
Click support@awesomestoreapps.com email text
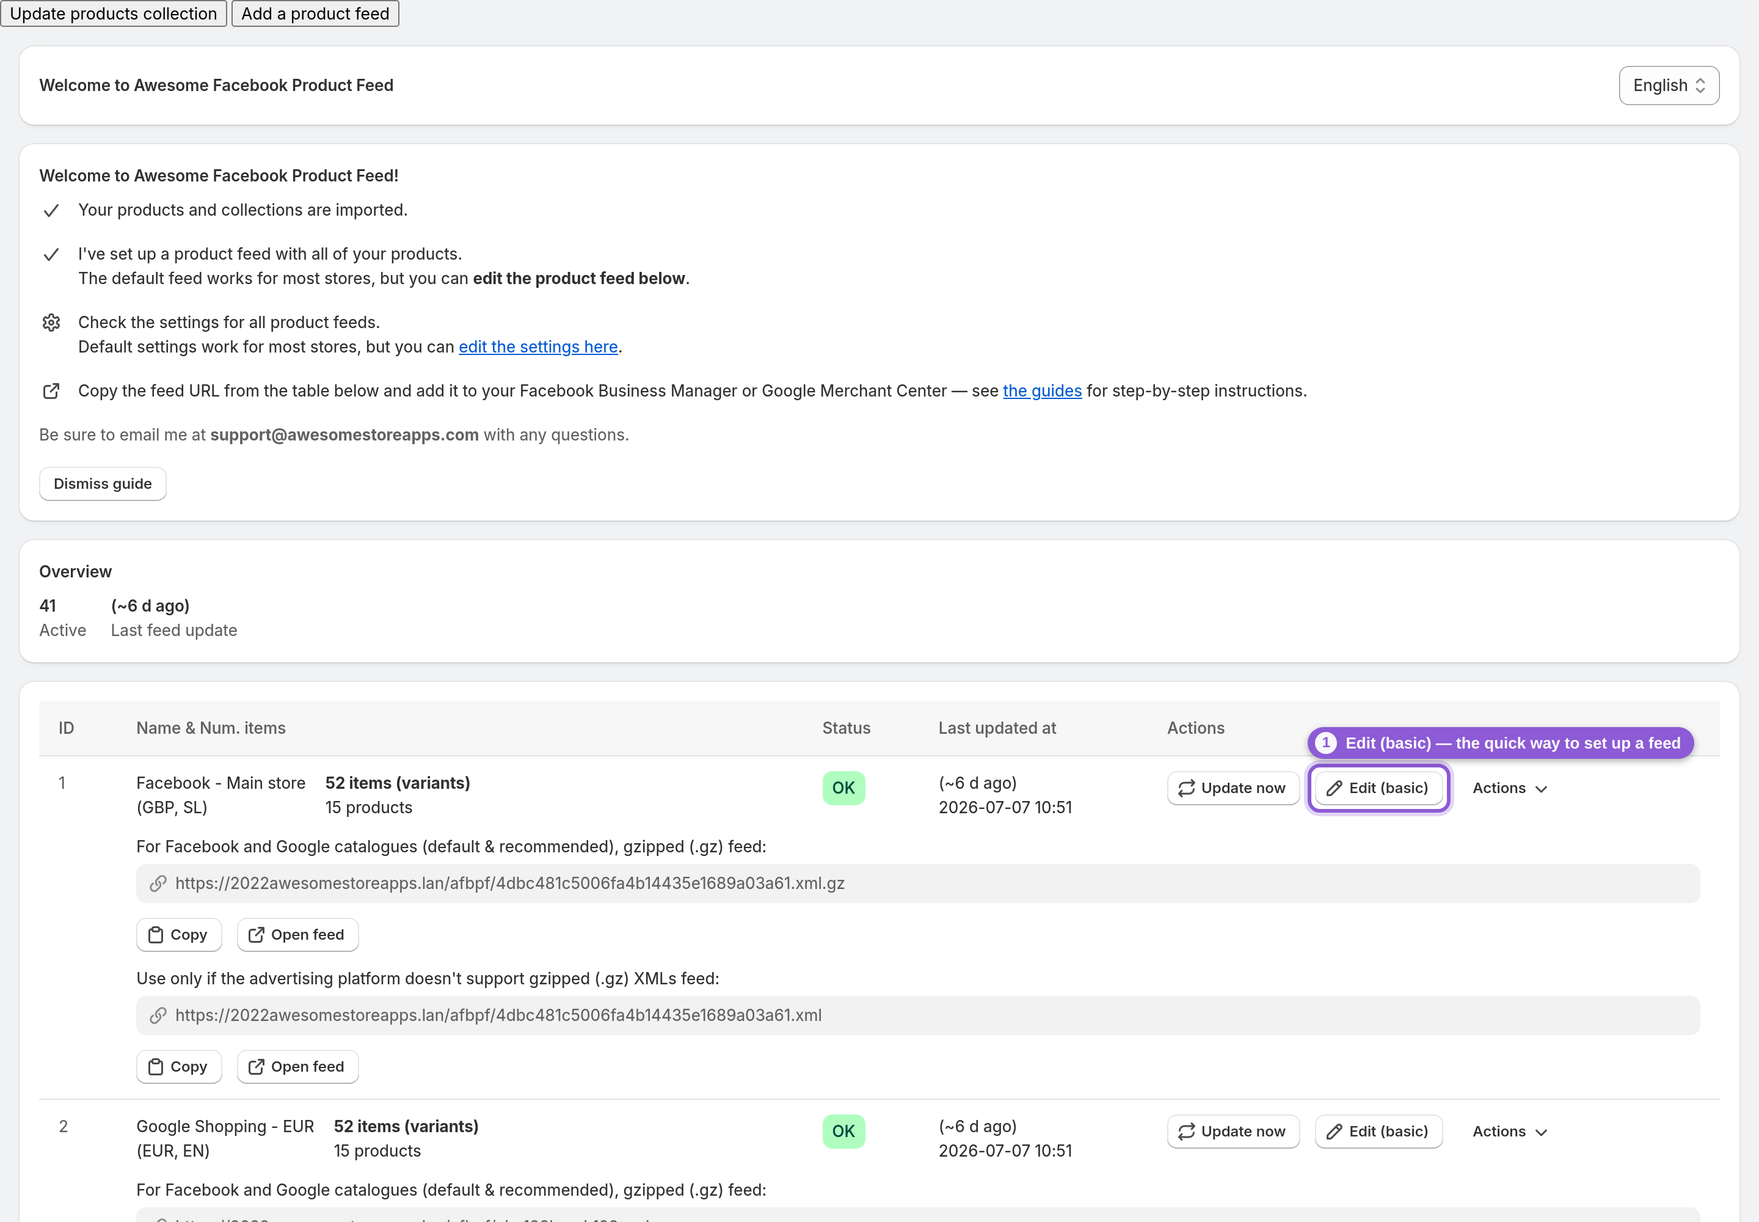[x=344, y=435]
